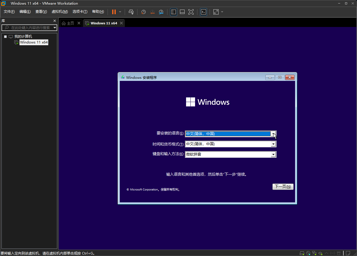Open the 文件(F) menu
The width and height of the screenshot is (357, 256).
pyautogui.click(x=9, y=12)
